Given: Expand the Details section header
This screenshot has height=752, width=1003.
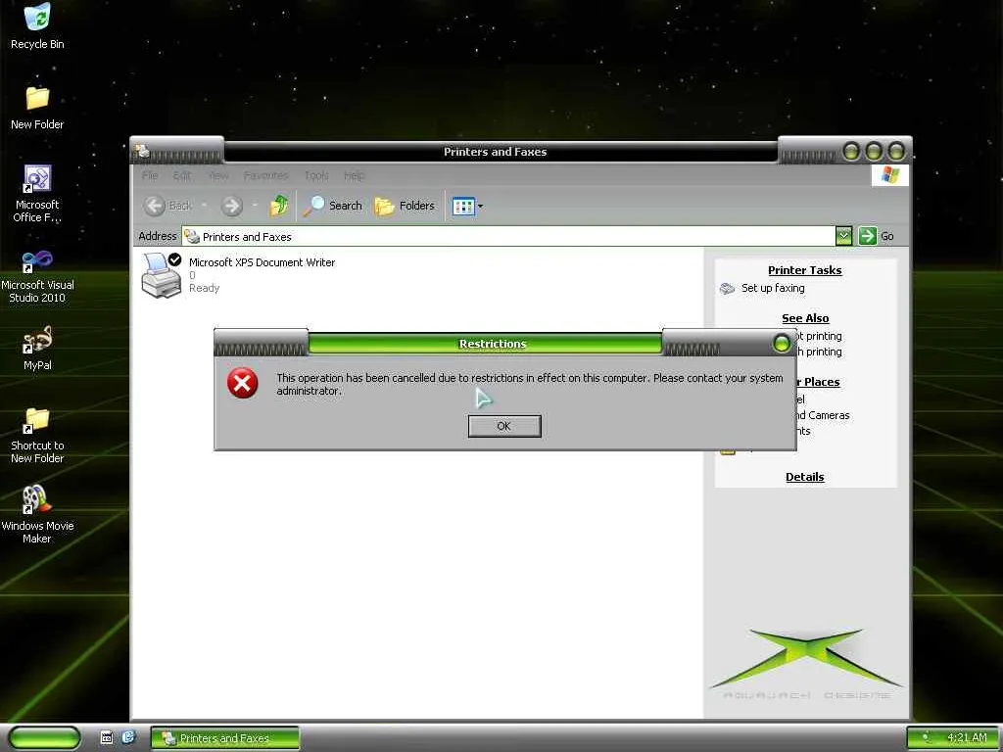Looking at the screenshot, I should click(x=805, y=477).
